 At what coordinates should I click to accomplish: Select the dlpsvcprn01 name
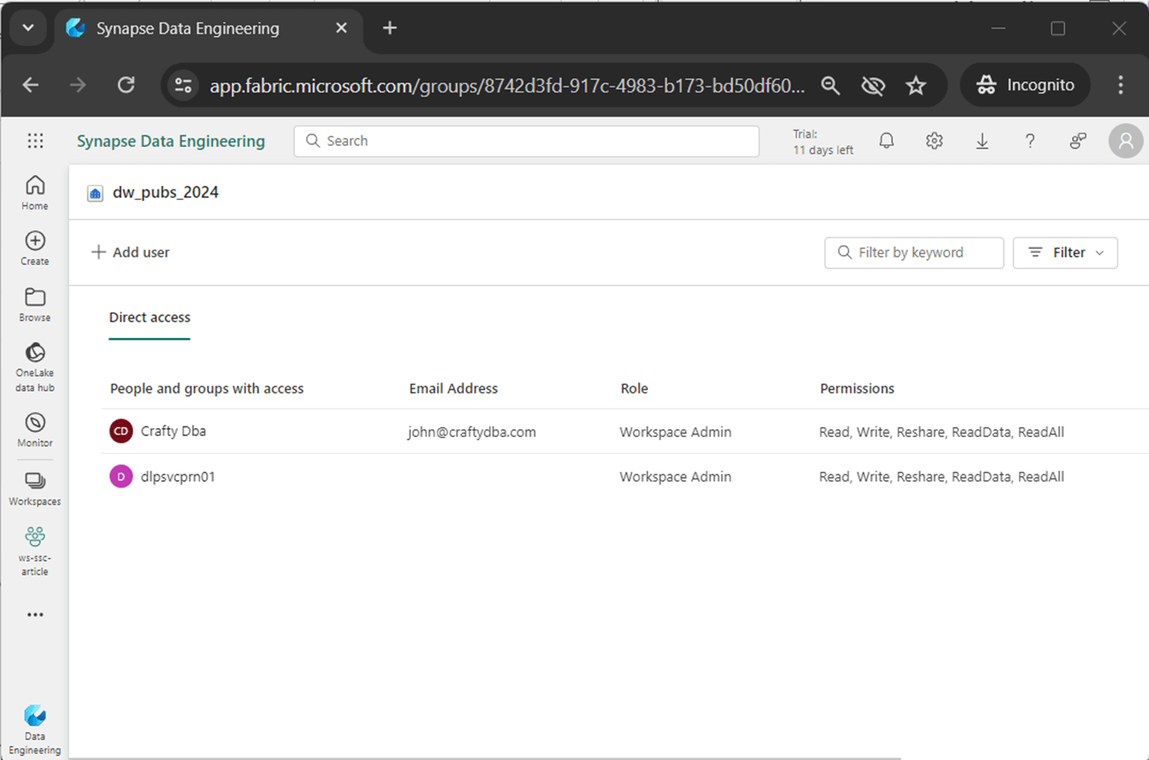[x=178, y=477]
